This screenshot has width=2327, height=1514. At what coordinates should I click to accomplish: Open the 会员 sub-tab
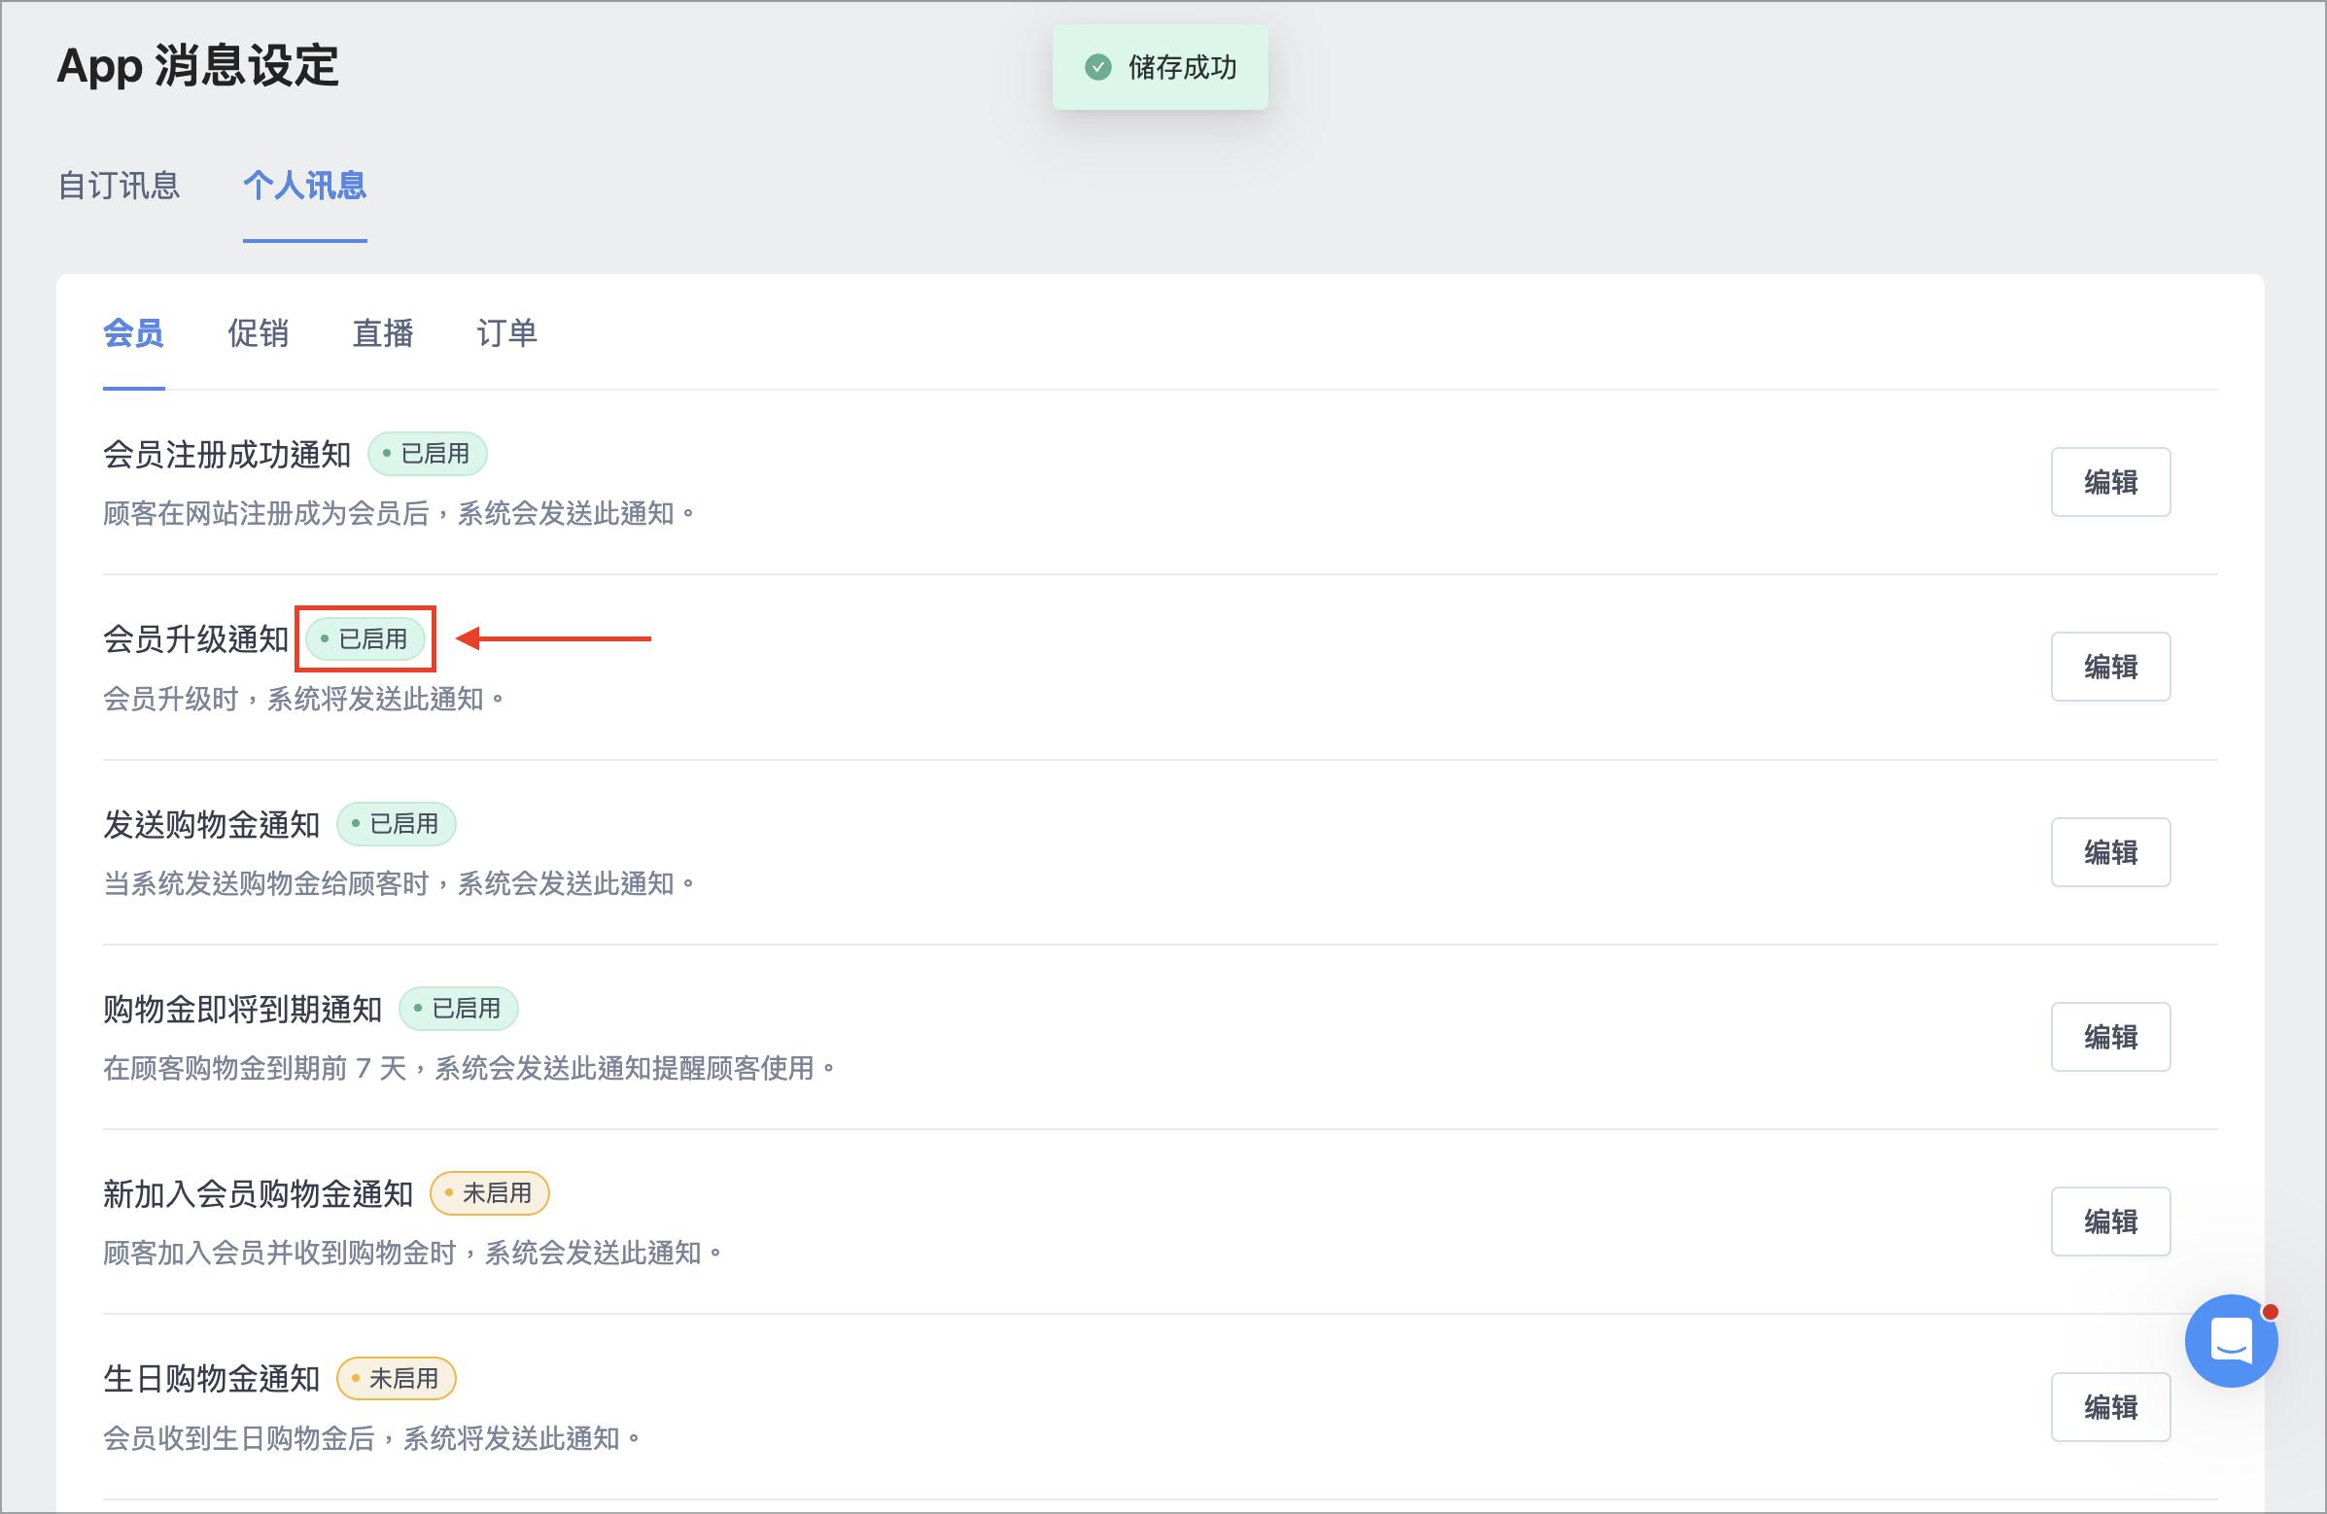click(x=134, y=333)
